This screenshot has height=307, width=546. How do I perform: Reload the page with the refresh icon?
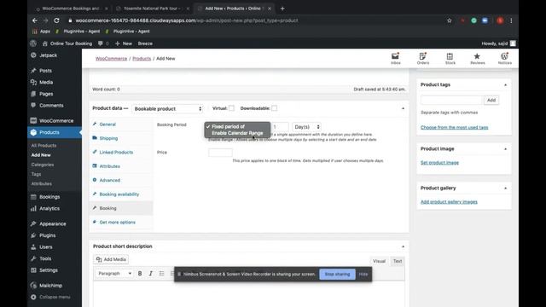coord(57,20)
